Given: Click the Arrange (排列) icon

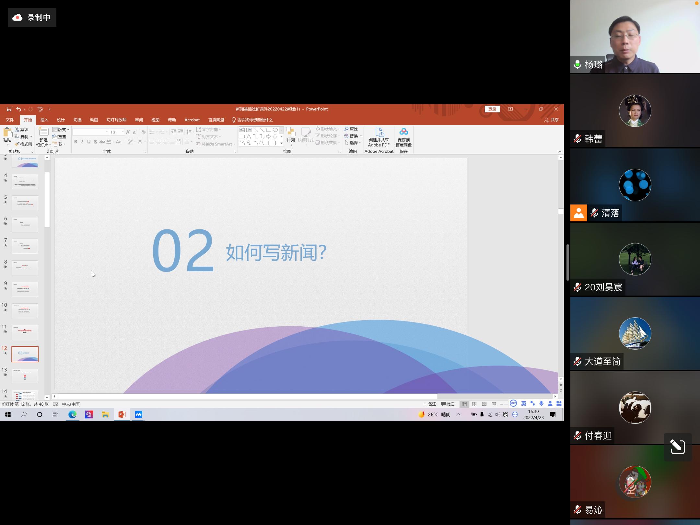Looking at the screenshot, I should pyautogui.click(x=291, y=132).
